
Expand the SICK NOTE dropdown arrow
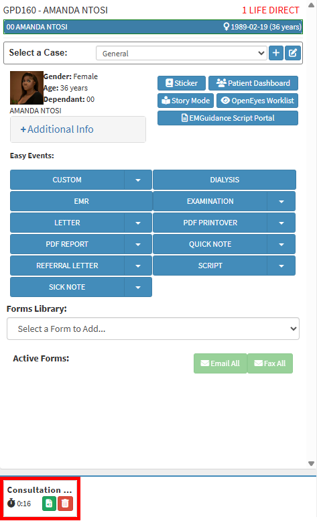click(x=138, y=287)
